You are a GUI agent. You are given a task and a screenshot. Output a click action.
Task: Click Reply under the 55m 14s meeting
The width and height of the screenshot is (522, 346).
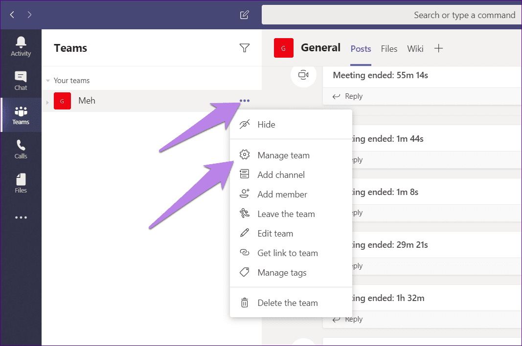pos(348,96)
